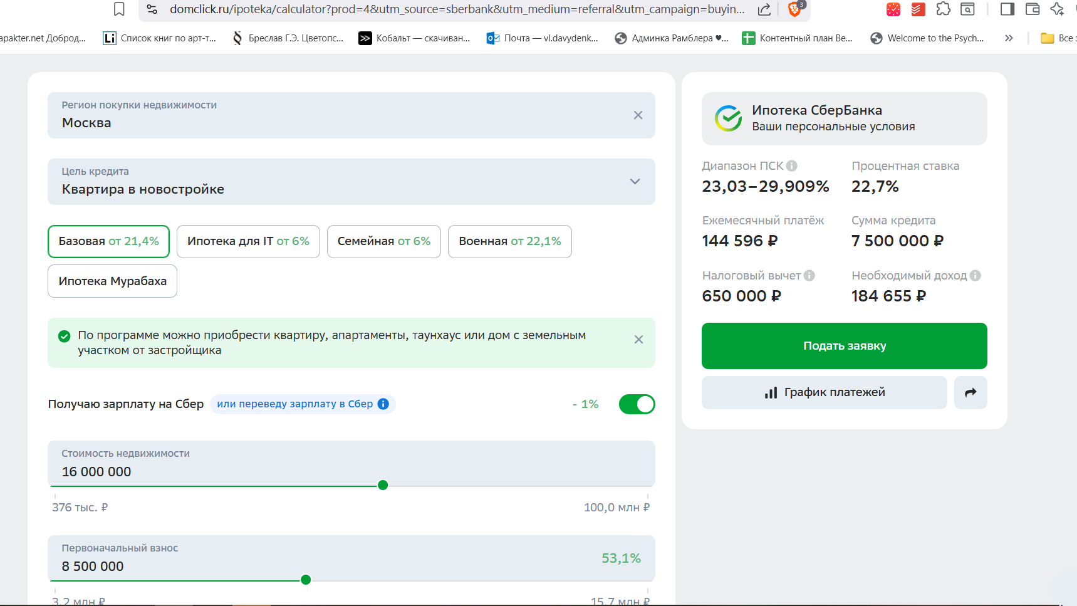Image resolution: width=1077 pixels, height=606 pixels.
Task: Show hidden bookmarks with double chevron
Action: (1009, 38)
